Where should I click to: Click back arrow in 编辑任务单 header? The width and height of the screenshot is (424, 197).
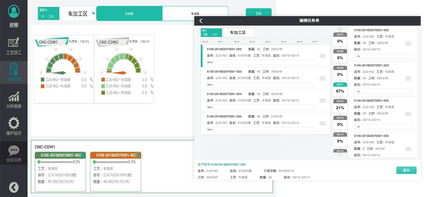click(x=201, y=21)
